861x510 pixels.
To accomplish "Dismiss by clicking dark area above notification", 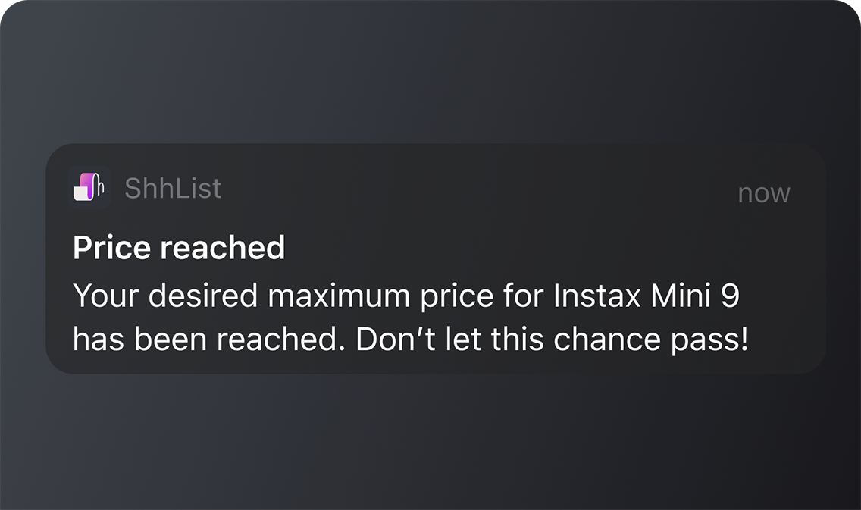I will (430, 71).
